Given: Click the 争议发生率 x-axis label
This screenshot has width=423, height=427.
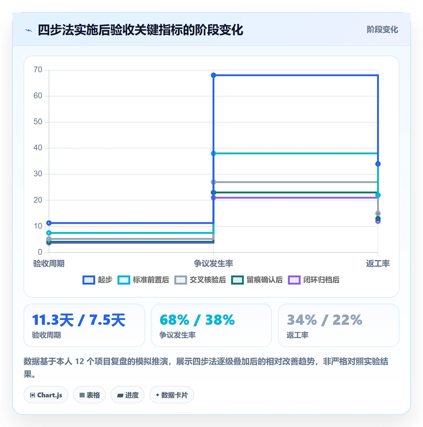Looking at the screenshot, I should click(x=213, y=264).
